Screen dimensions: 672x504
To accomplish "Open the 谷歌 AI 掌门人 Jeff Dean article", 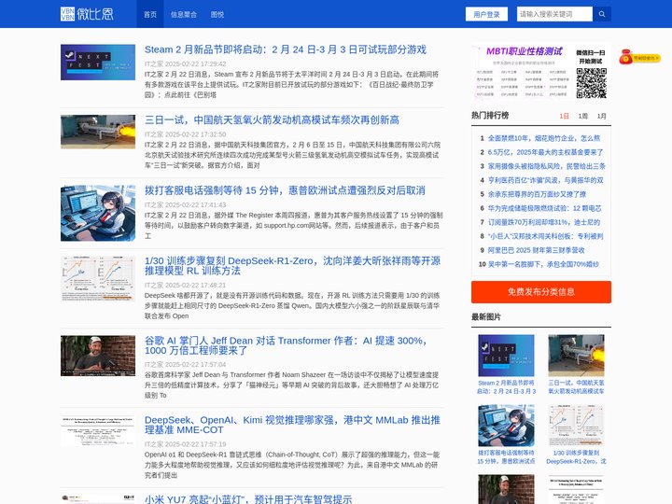I will [x=287, y=345].
